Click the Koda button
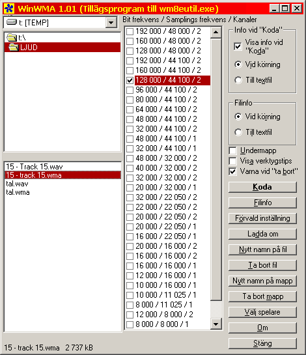The width and height of the screenshot is (306, 355). [x=262, y=187]
